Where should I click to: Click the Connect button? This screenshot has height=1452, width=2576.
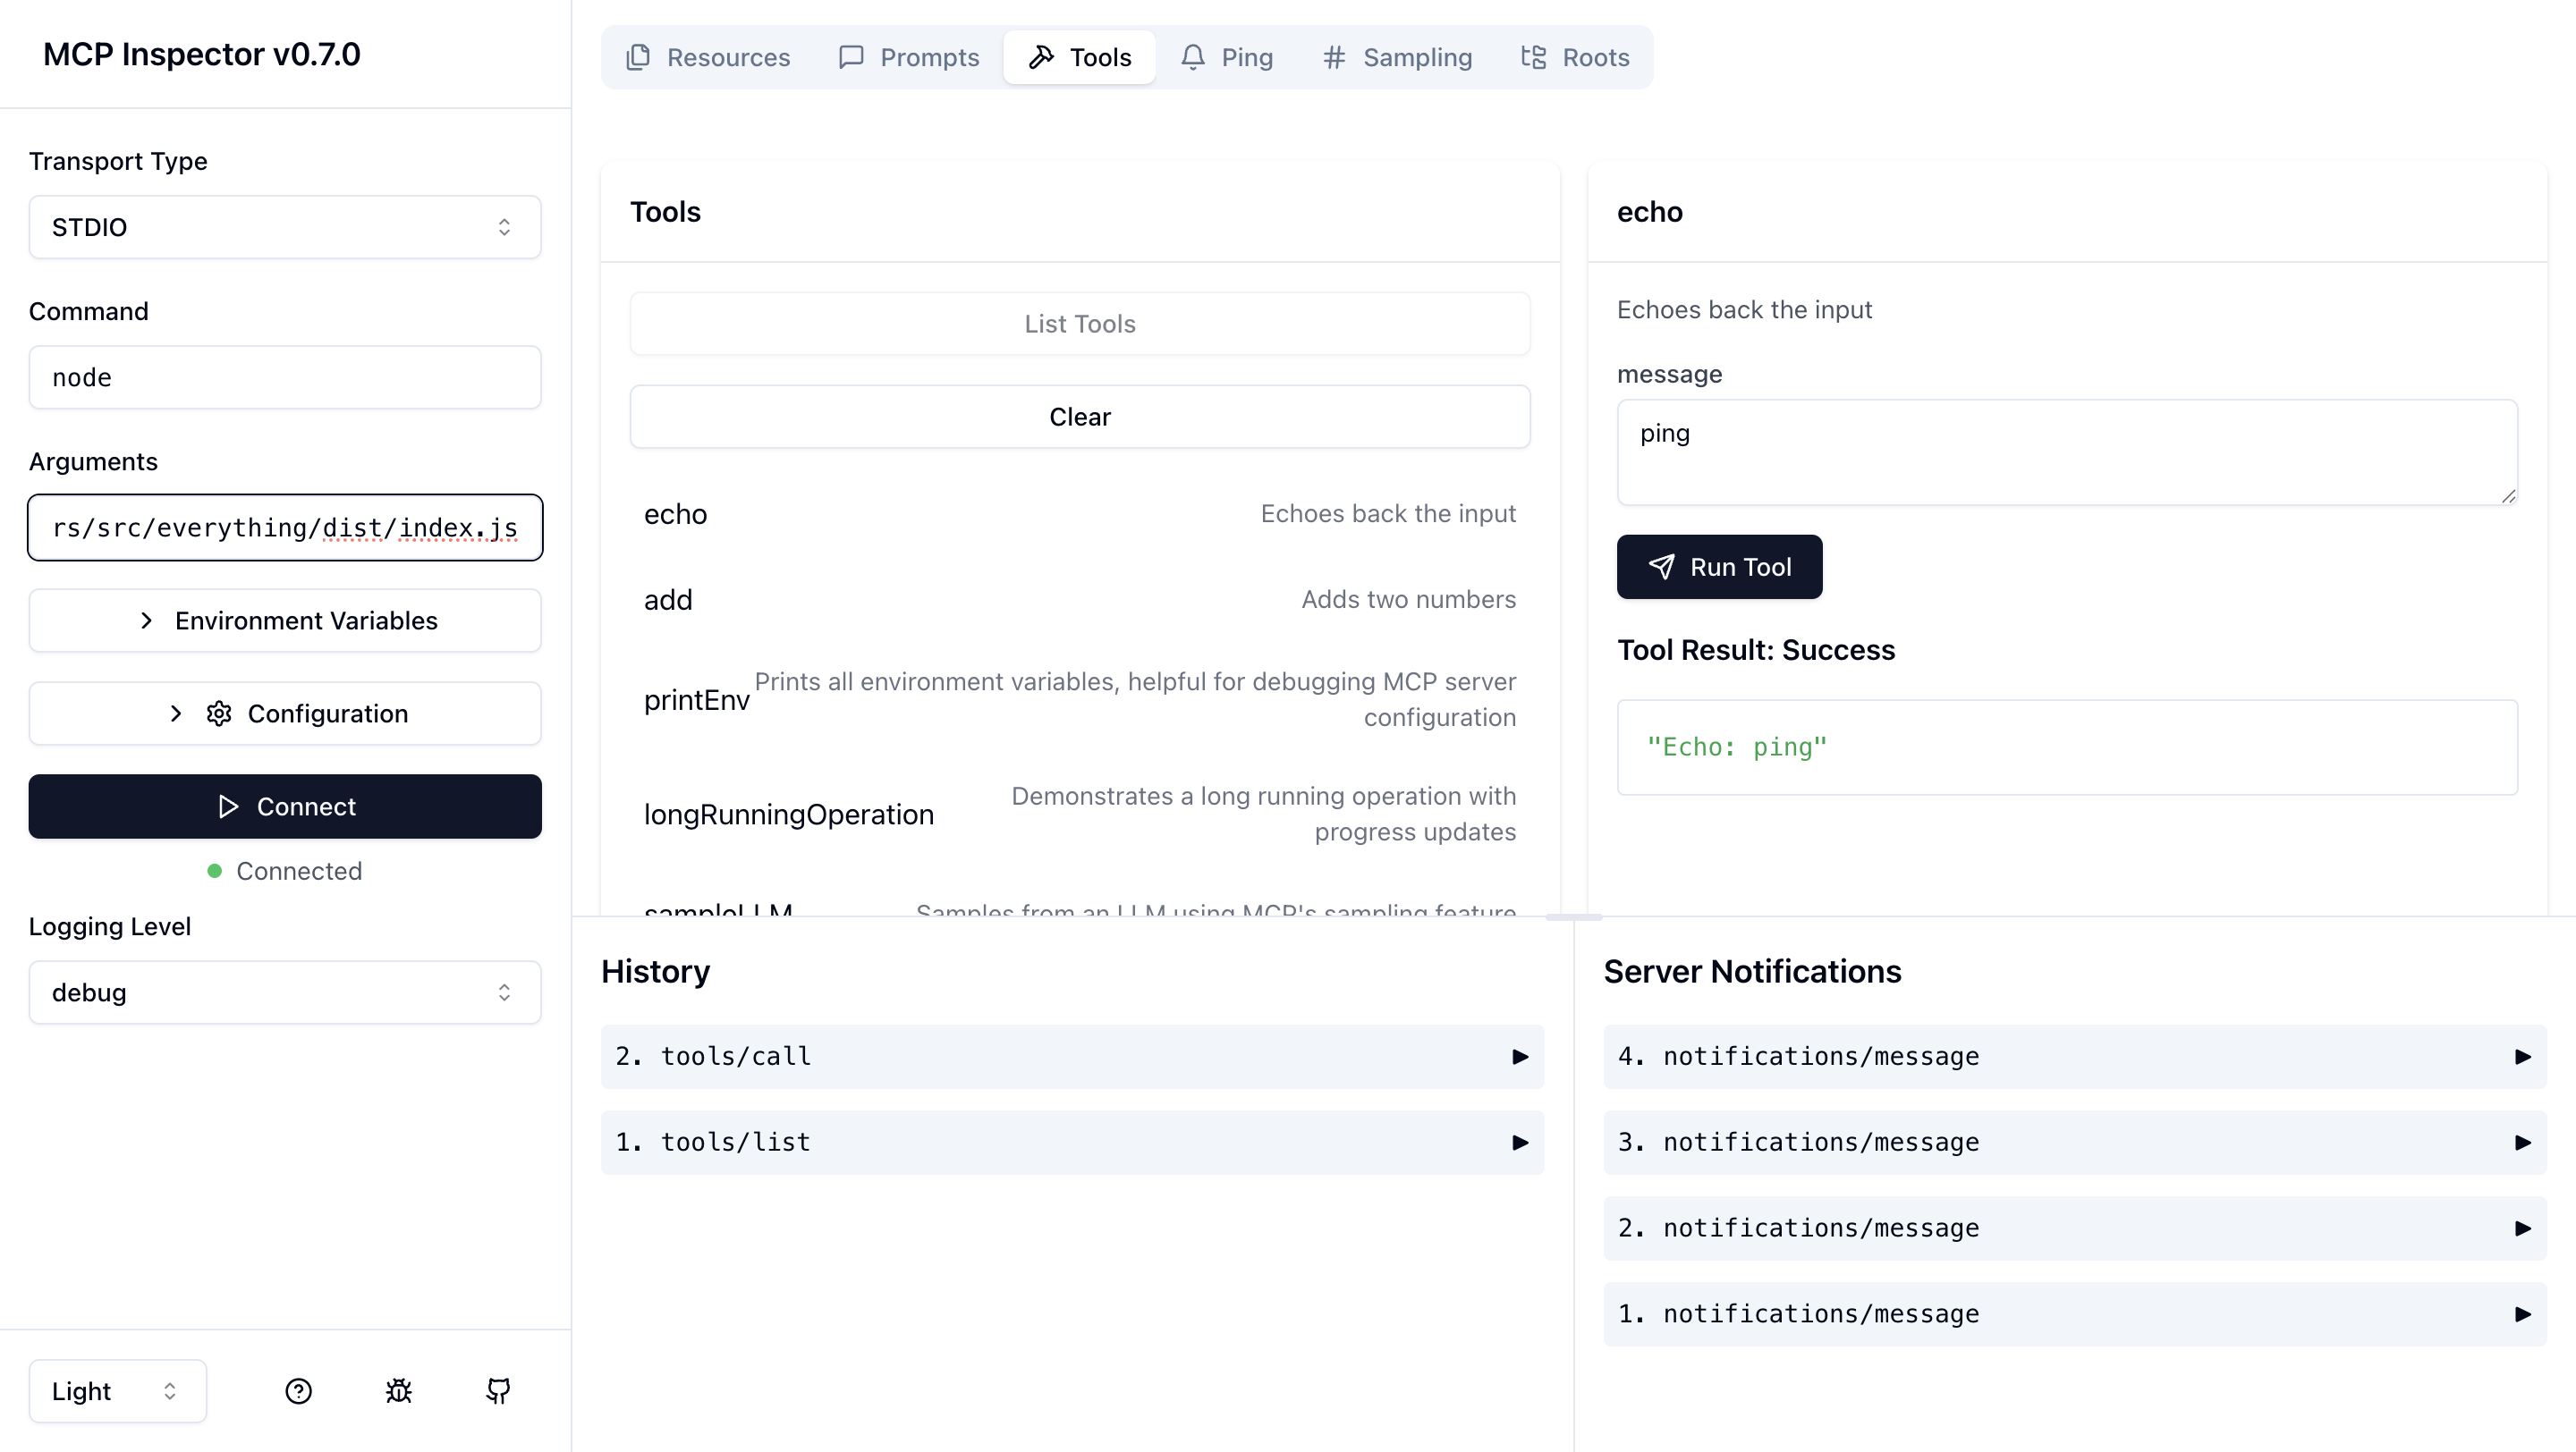(x=284, y=806)
